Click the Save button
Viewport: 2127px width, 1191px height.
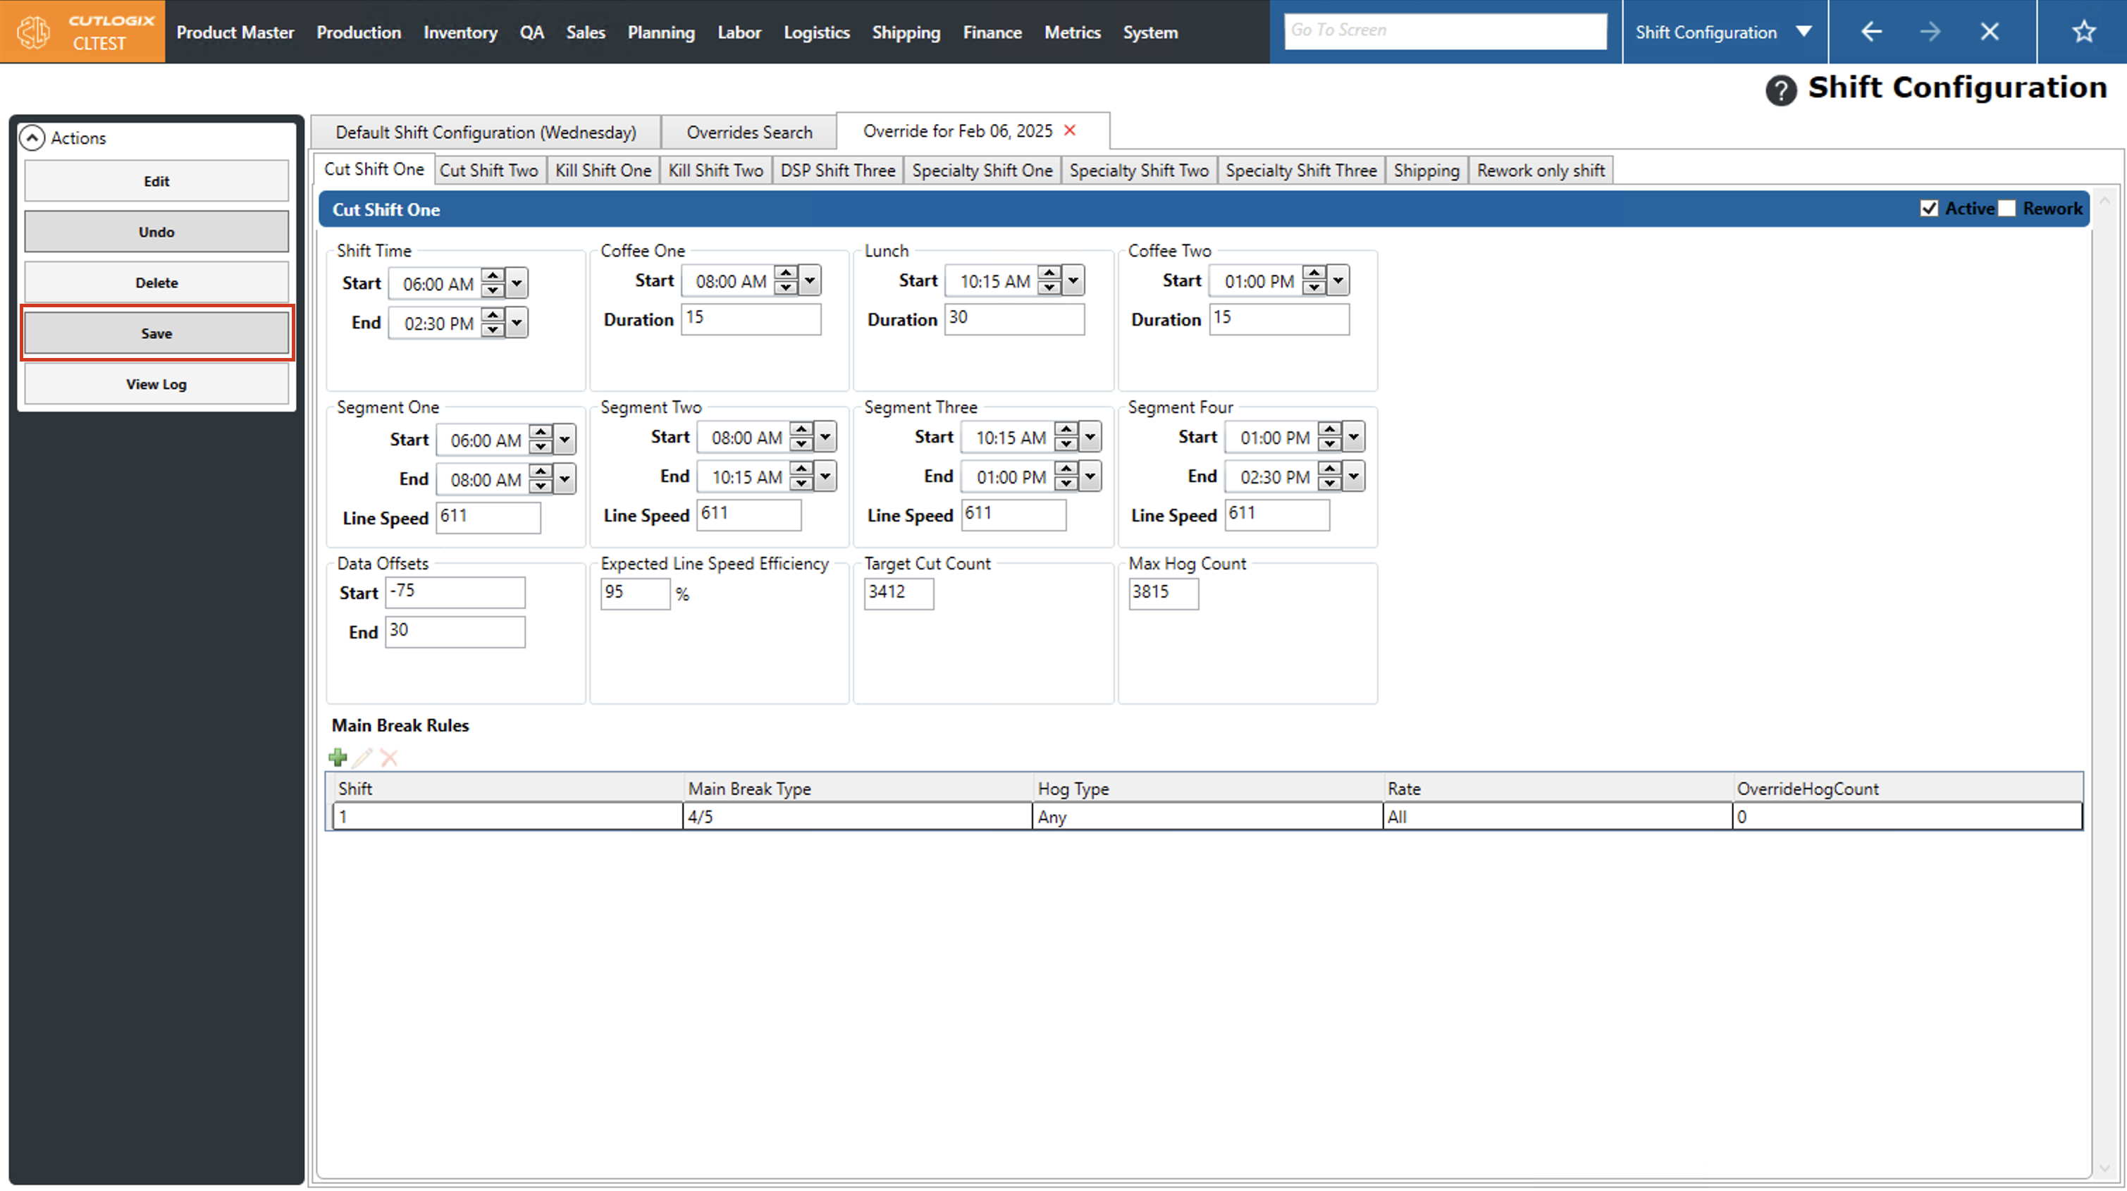156,333
